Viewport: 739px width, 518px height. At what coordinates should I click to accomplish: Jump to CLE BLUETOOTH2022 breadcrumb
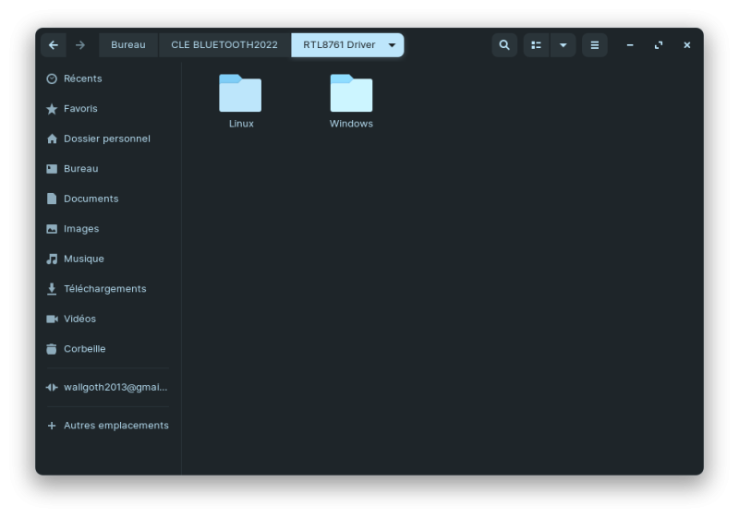[224, 45]
